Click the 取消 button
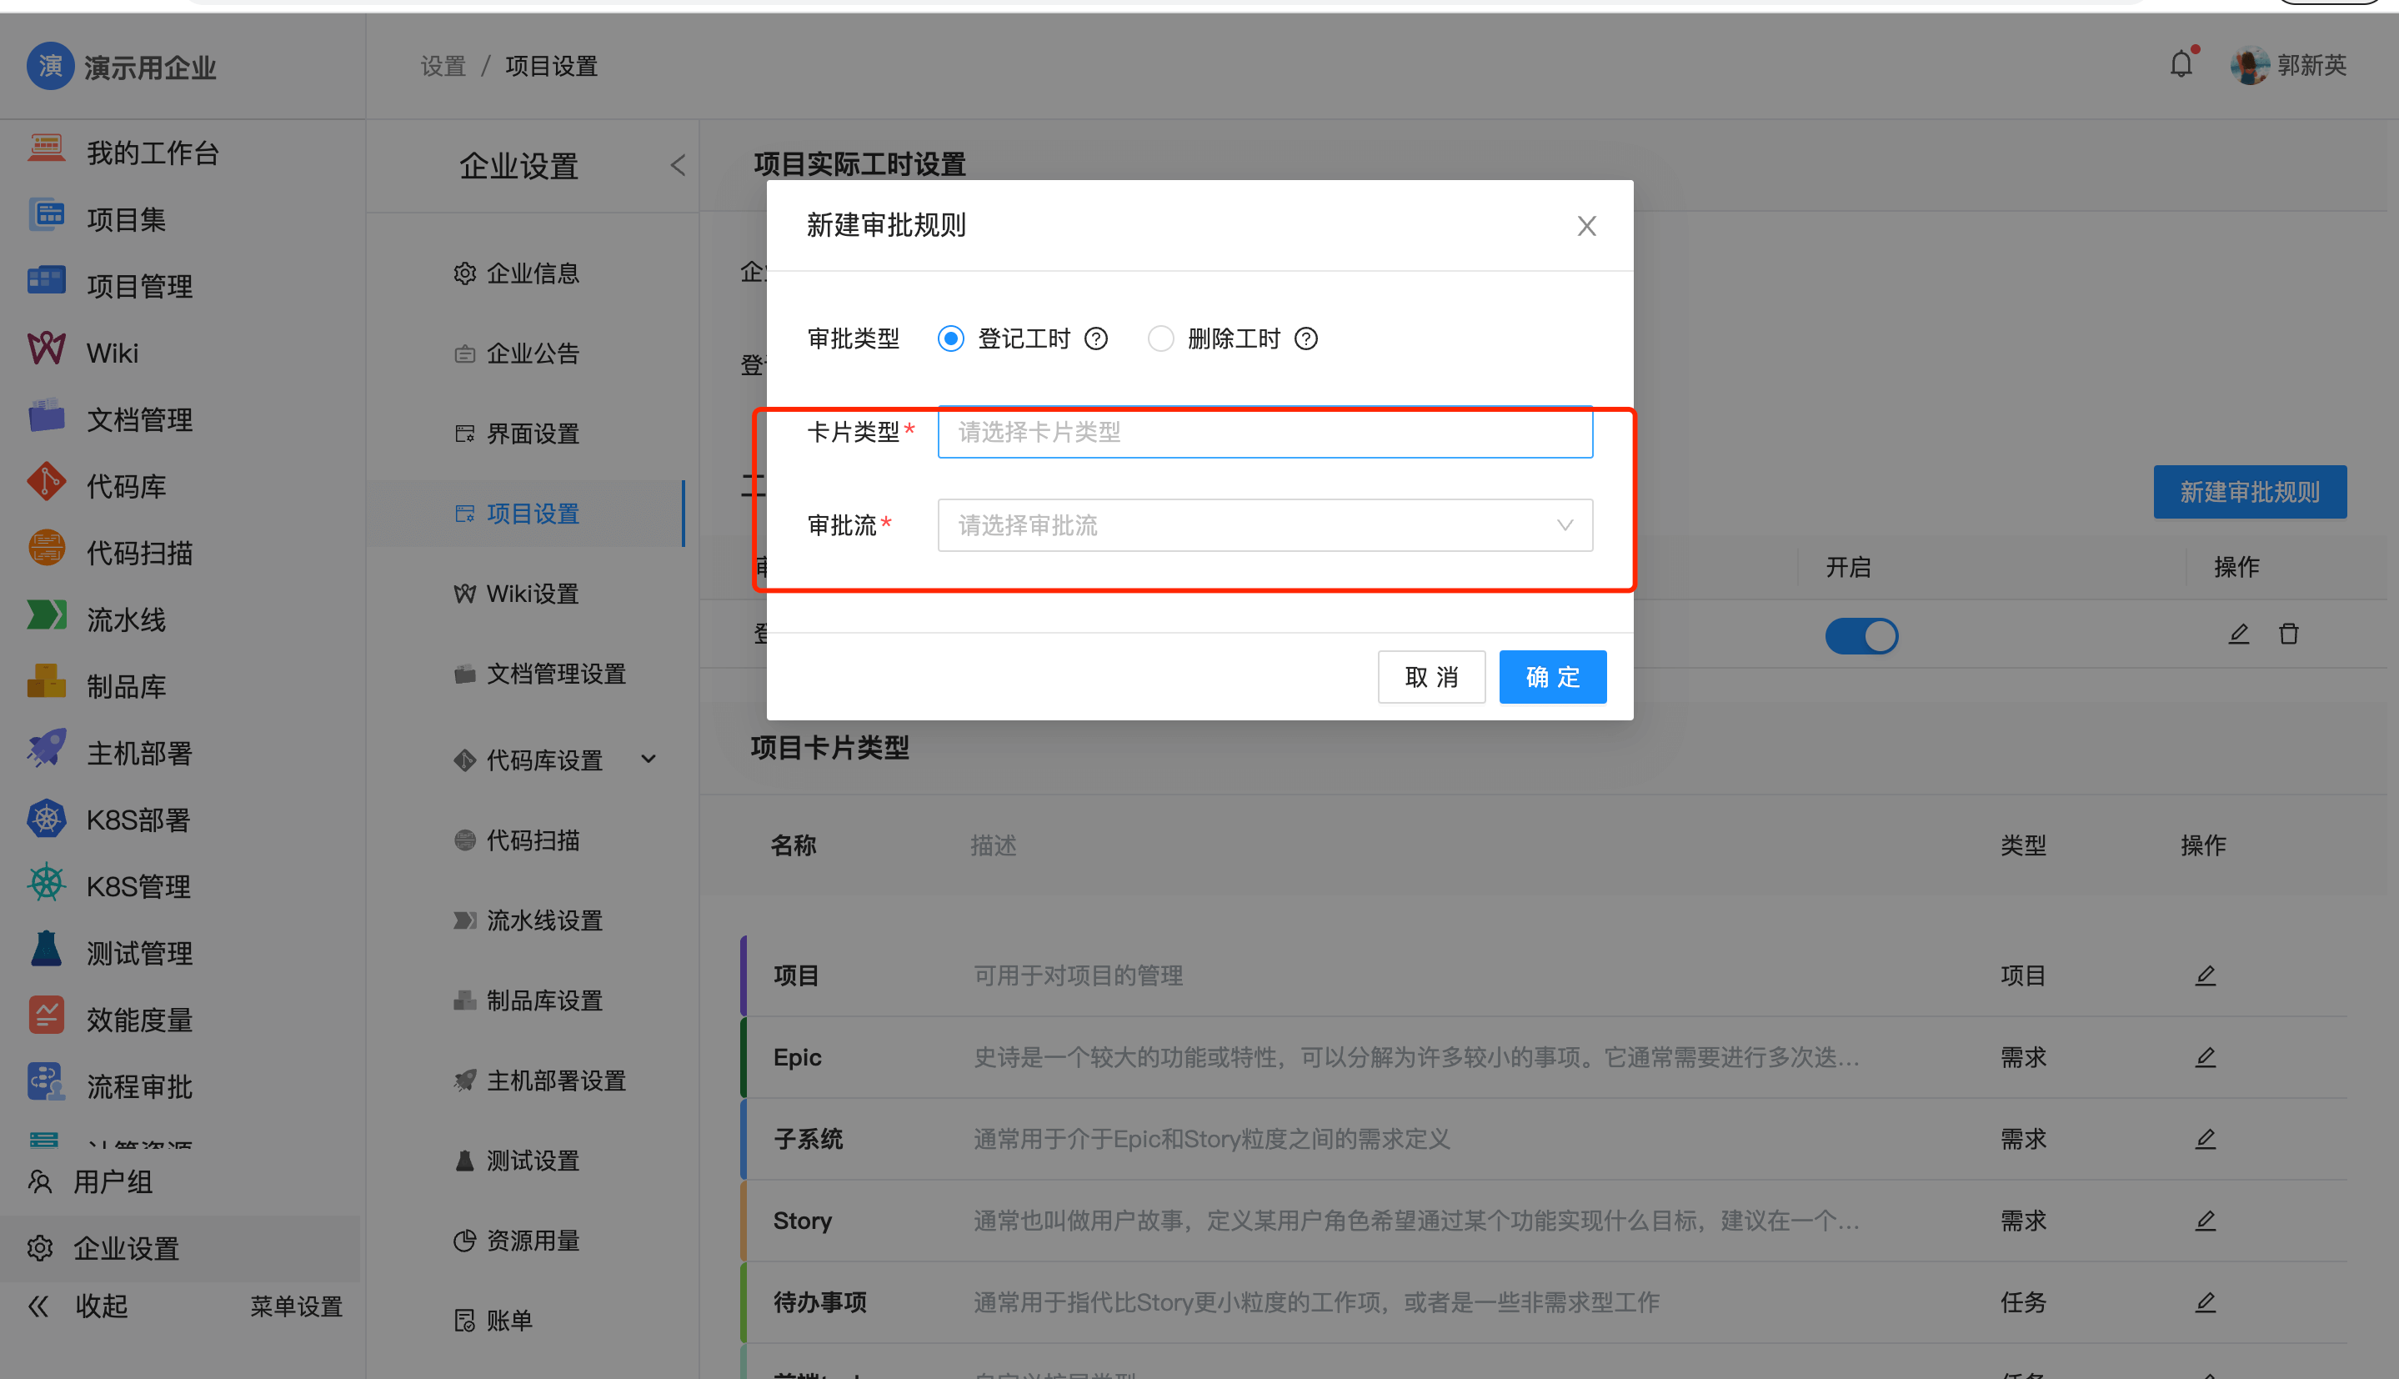 pyautogui.click(x=1430, y=677)
